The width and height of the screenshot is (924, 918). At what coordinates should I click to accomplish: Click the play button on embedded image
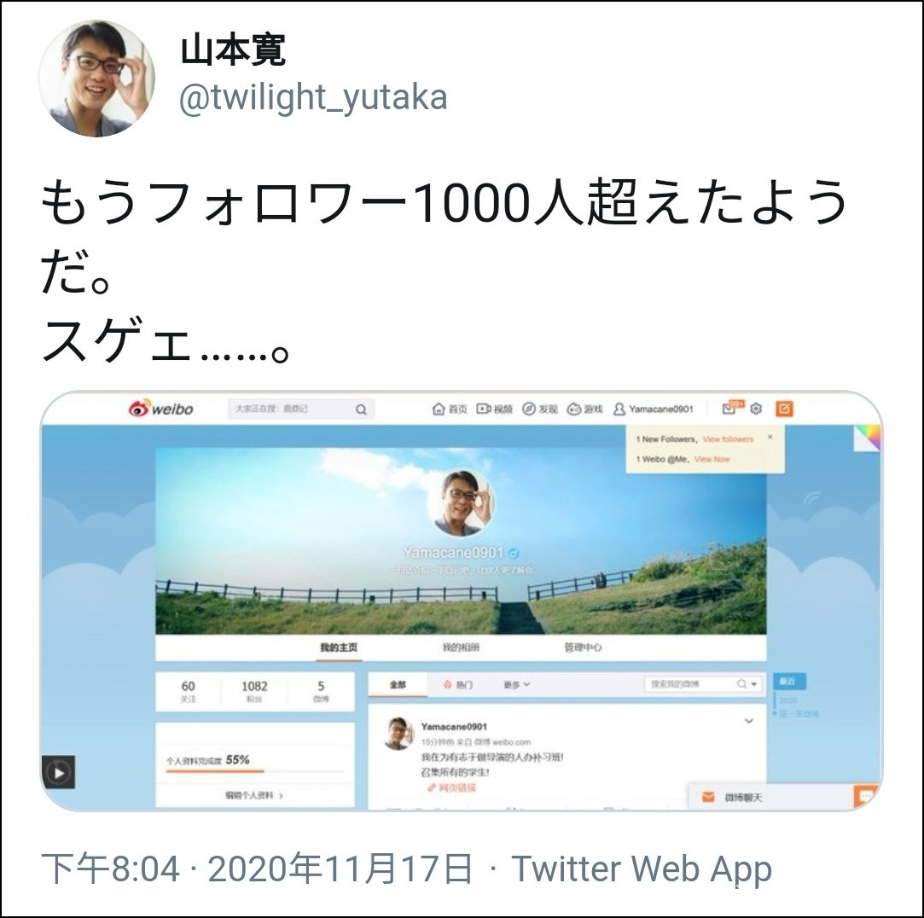click(58, 772)
